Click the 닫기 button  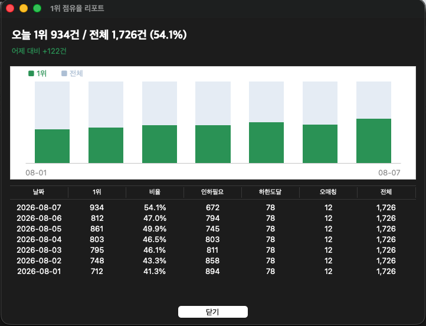coord(213,312)
